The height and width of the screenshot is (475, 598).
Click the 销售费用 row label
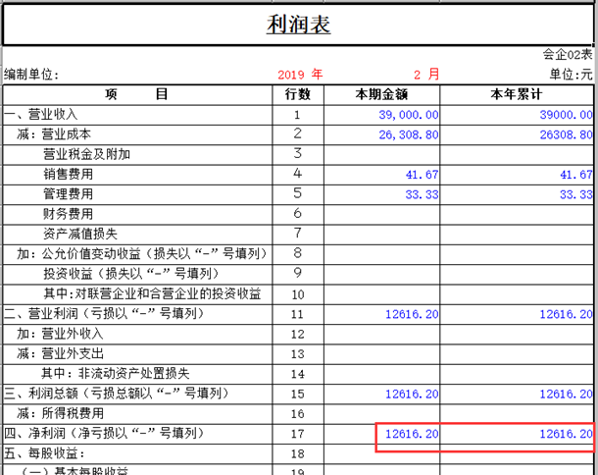tap(69, 174)
